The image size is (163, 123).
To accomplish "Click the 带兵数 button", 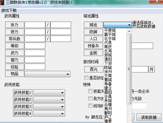I will pos(15,39).
